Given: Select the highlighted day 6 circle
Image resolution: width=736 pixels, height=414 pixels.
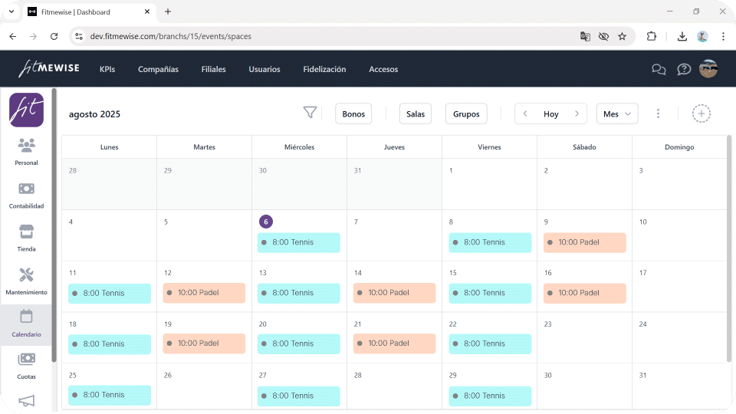Looking at the screenshot, I should pos(266,222).
